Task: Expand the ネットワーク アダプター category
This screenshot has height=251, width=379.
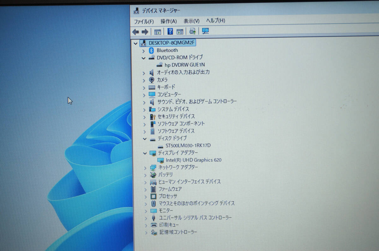Action: [x=145, y=167]
